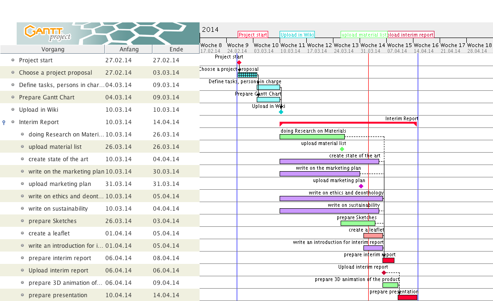Image resolution: width=493 pixels, height=301 pixels.
Task: Click the red Project start label in timeline header
Action: [x=253, y=35]
